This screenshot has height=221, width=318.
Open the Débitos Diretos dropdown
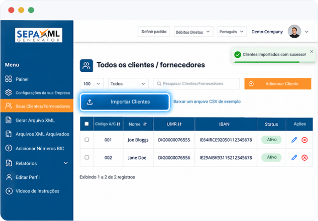(193, 32)
